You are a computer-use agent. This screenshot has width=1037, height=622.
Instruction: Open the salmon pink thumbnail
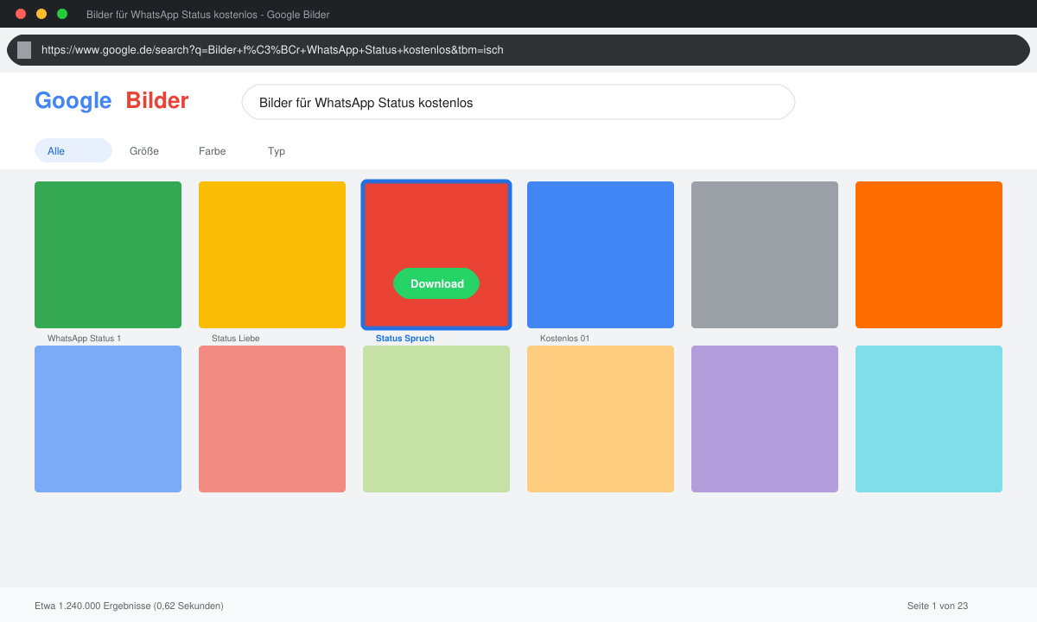[272, 419]
